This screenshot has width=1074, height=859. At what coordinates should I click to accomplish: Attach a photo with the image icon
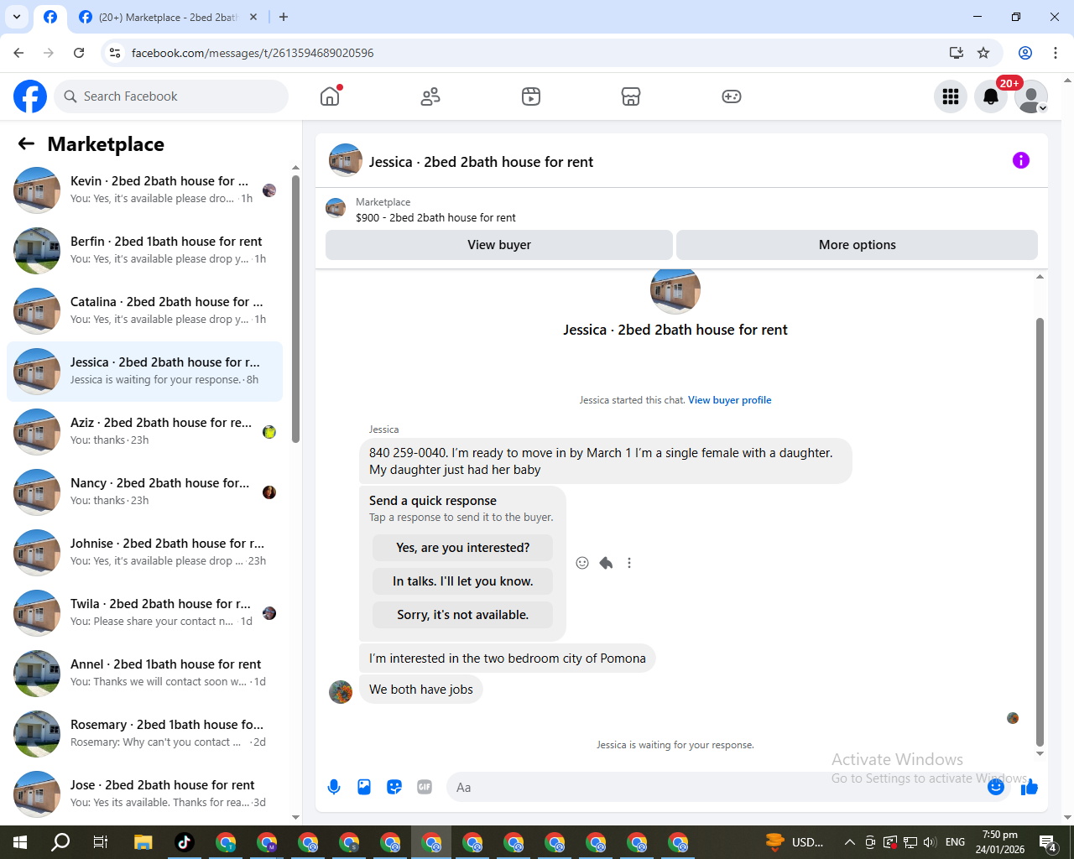[x=364, y=787]
